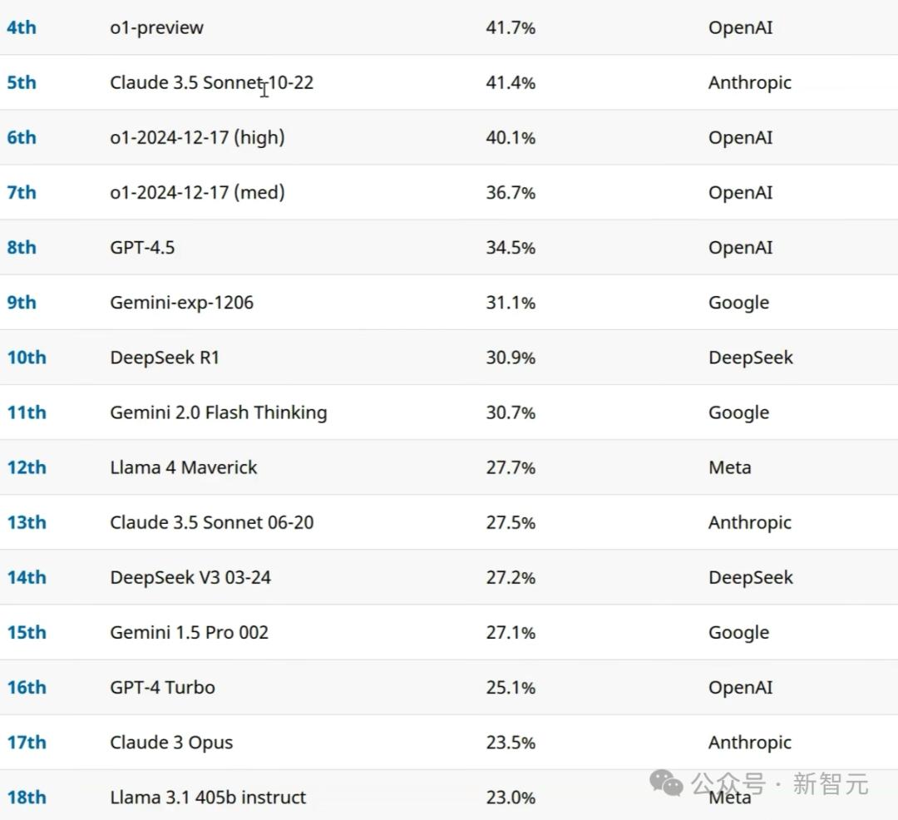898x820 pixels.
Task: Select the 15th rank link
Action: pos(27,632)
